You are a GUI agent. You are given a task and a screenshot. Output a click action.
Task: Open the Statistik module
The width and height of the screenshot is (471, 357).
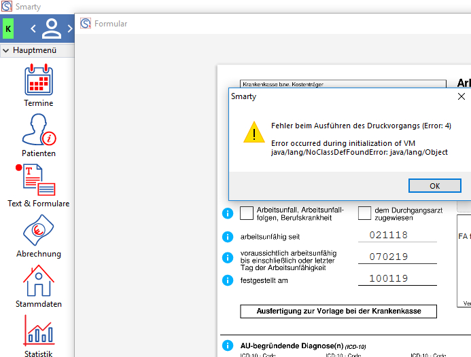click(x=39, y=336)
